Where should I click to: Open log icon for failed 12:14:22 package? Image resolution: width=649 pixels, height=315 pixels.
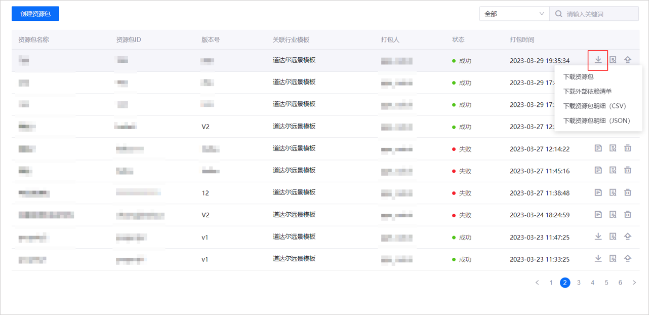click(x=598, y=148)
